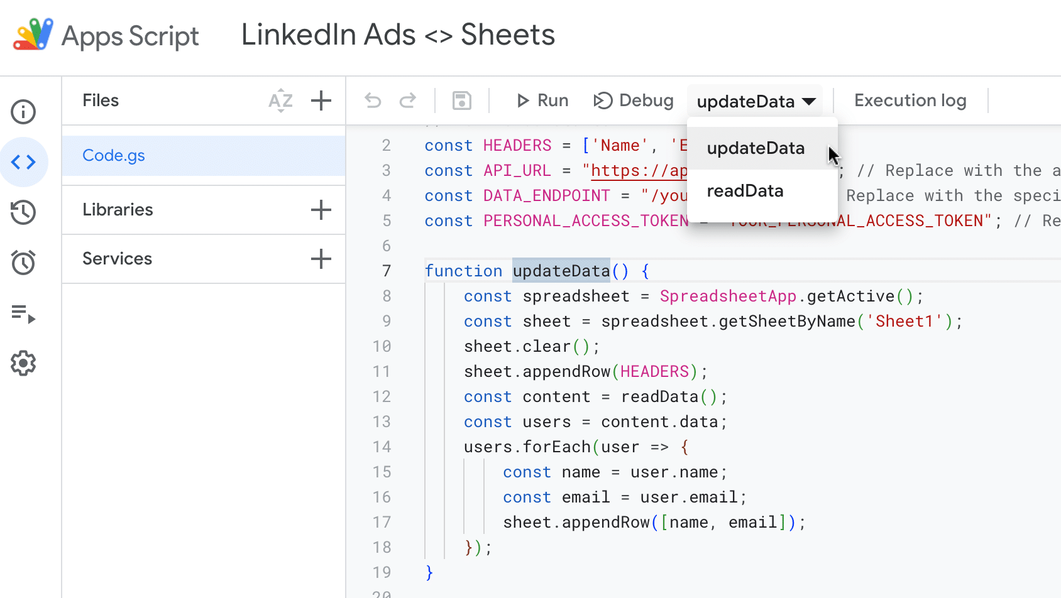Click the Apps Script logo
The width and height of the screenshot is (1061, 598).
pos(33,35)
